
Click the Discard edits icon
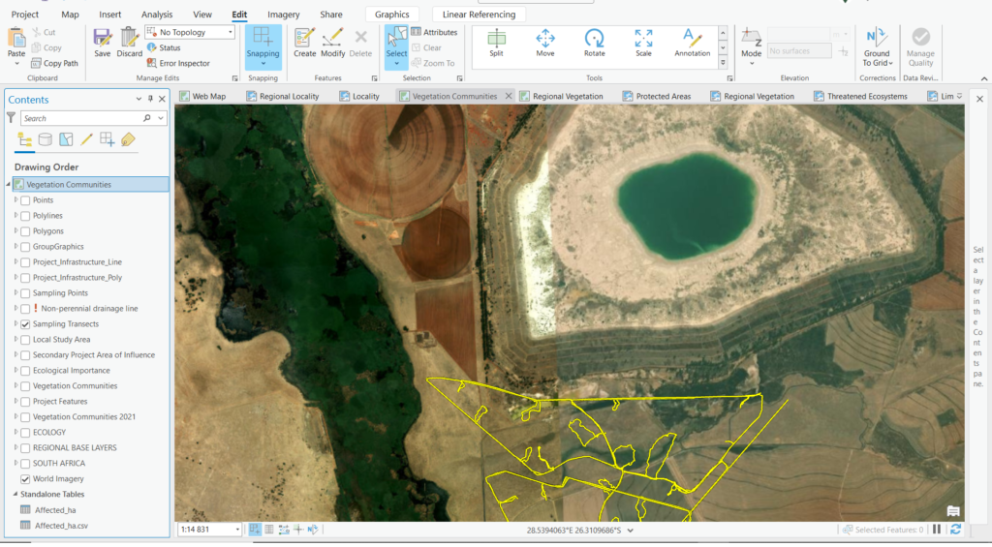(x=130, y=39)
